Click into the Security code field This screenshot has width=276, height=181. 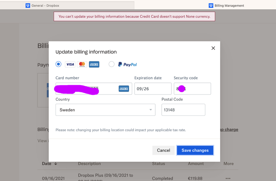point(193,89)
